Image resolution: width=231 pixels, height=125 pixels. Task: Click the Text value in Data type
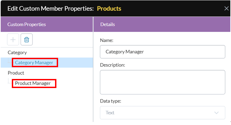(110, 113)
